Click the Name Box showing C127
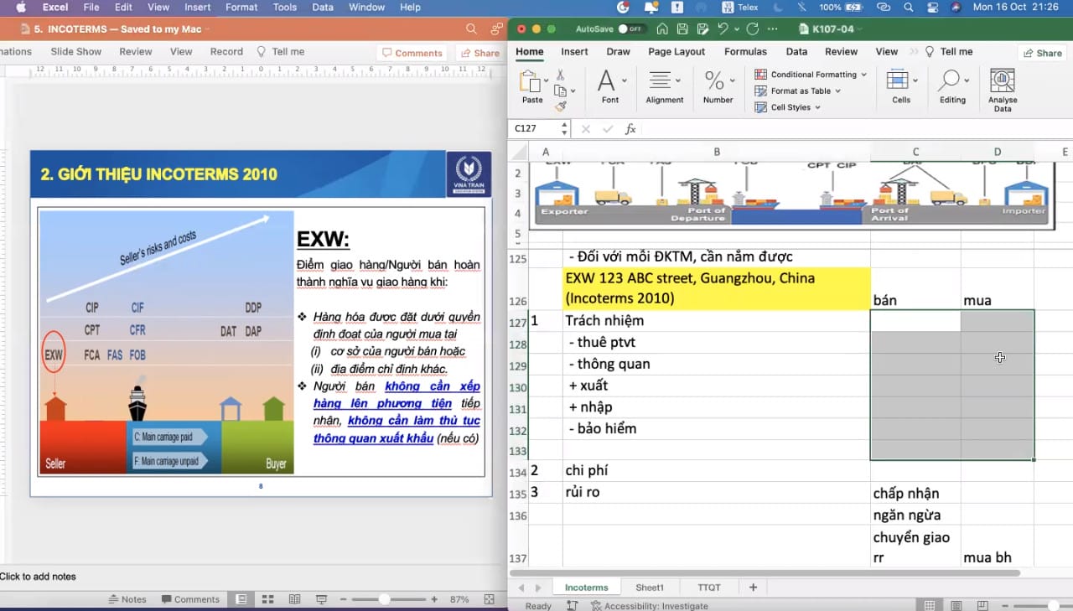1073x611 pixels. [535, 129]
